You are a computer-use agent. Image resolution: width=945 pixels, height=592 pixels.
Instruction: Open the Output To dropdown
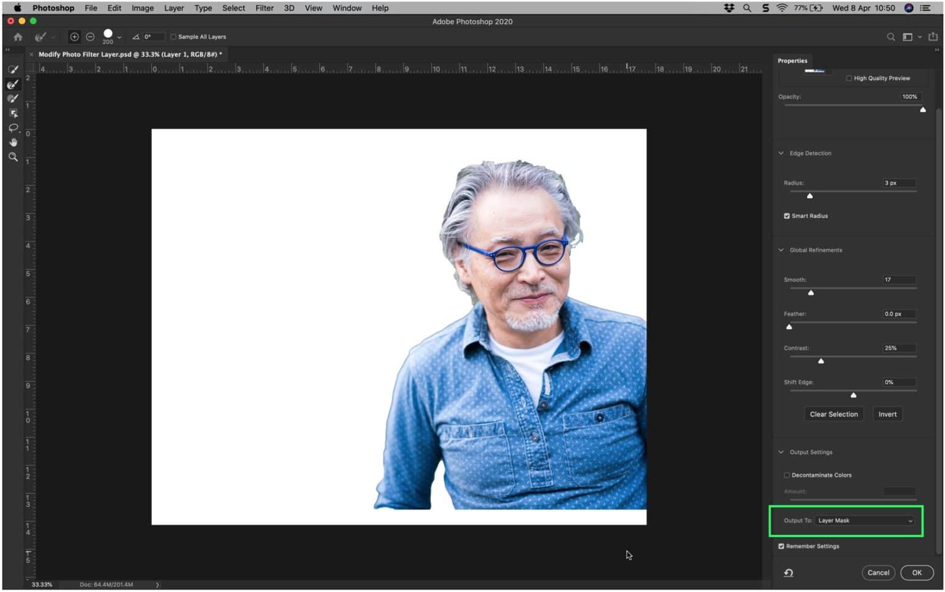[865, 520]
